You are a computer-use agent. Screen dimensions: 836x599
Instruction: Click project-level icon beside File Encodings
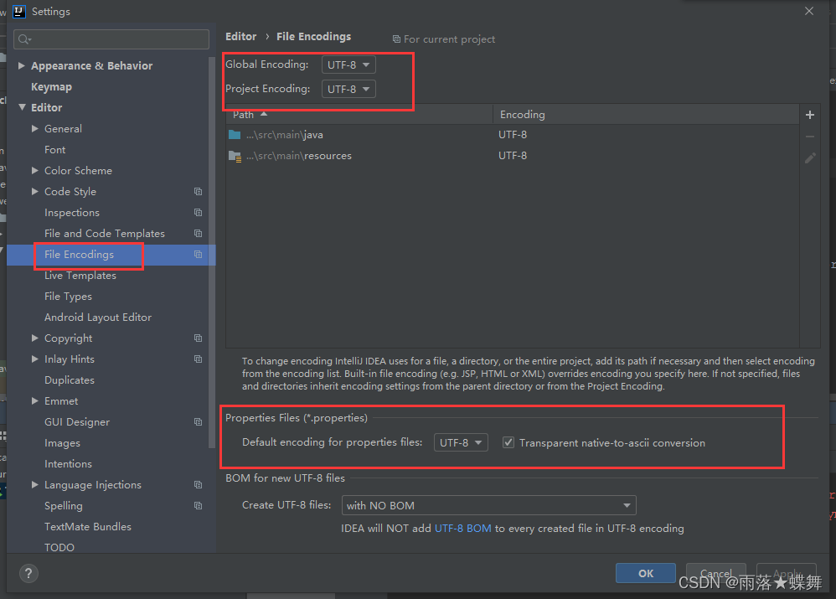point(199,255)
